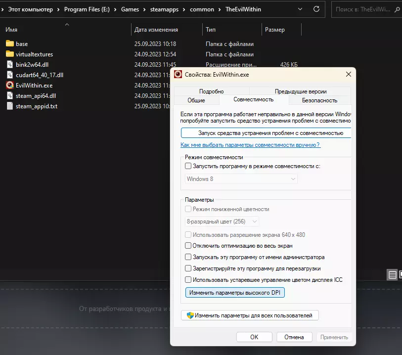Run the compatibility troubleshooter button

tap(266, 133)
